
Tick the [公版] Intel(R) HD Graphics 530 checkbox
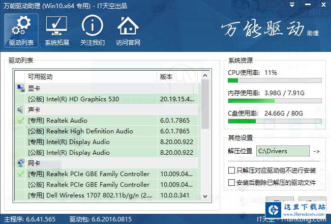[x=20, y=99]
